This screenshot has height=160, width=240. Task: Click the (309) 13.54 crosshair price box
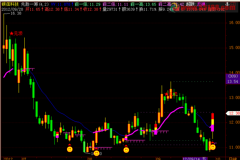(x=233, y=79)
